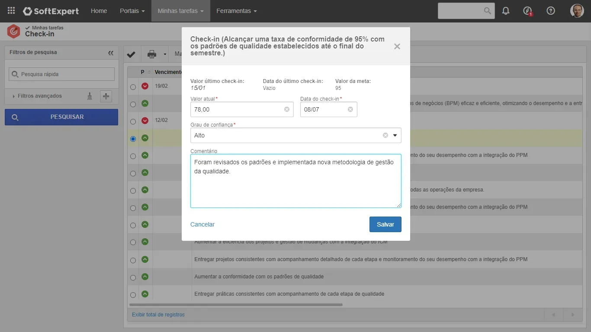Screen dimensions: 591x332
Task: Click the checkmark icon in toolbar
Action: pyautogui.click(x=131, y=54)
